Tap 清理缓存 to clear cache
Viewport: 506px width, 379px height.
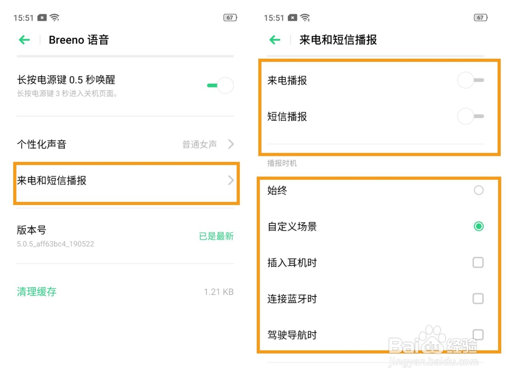coord(37,292)
